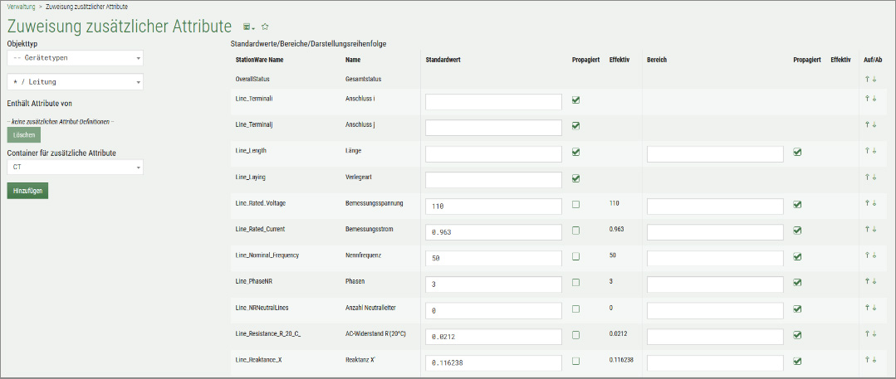Move the Line_PhaseNR row up
The width and height of the screenshot is (896, 379).
pyautogui.click(x=867, y=282)
